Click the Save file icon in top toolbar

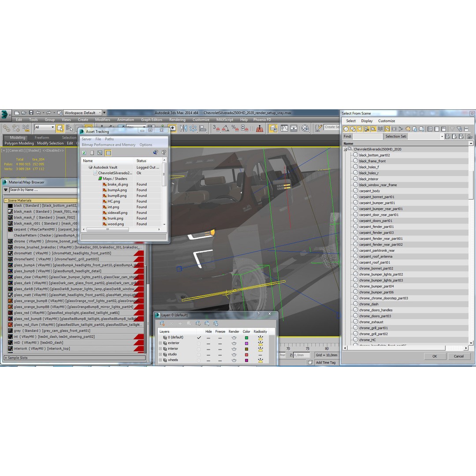(x=31, y=113)
